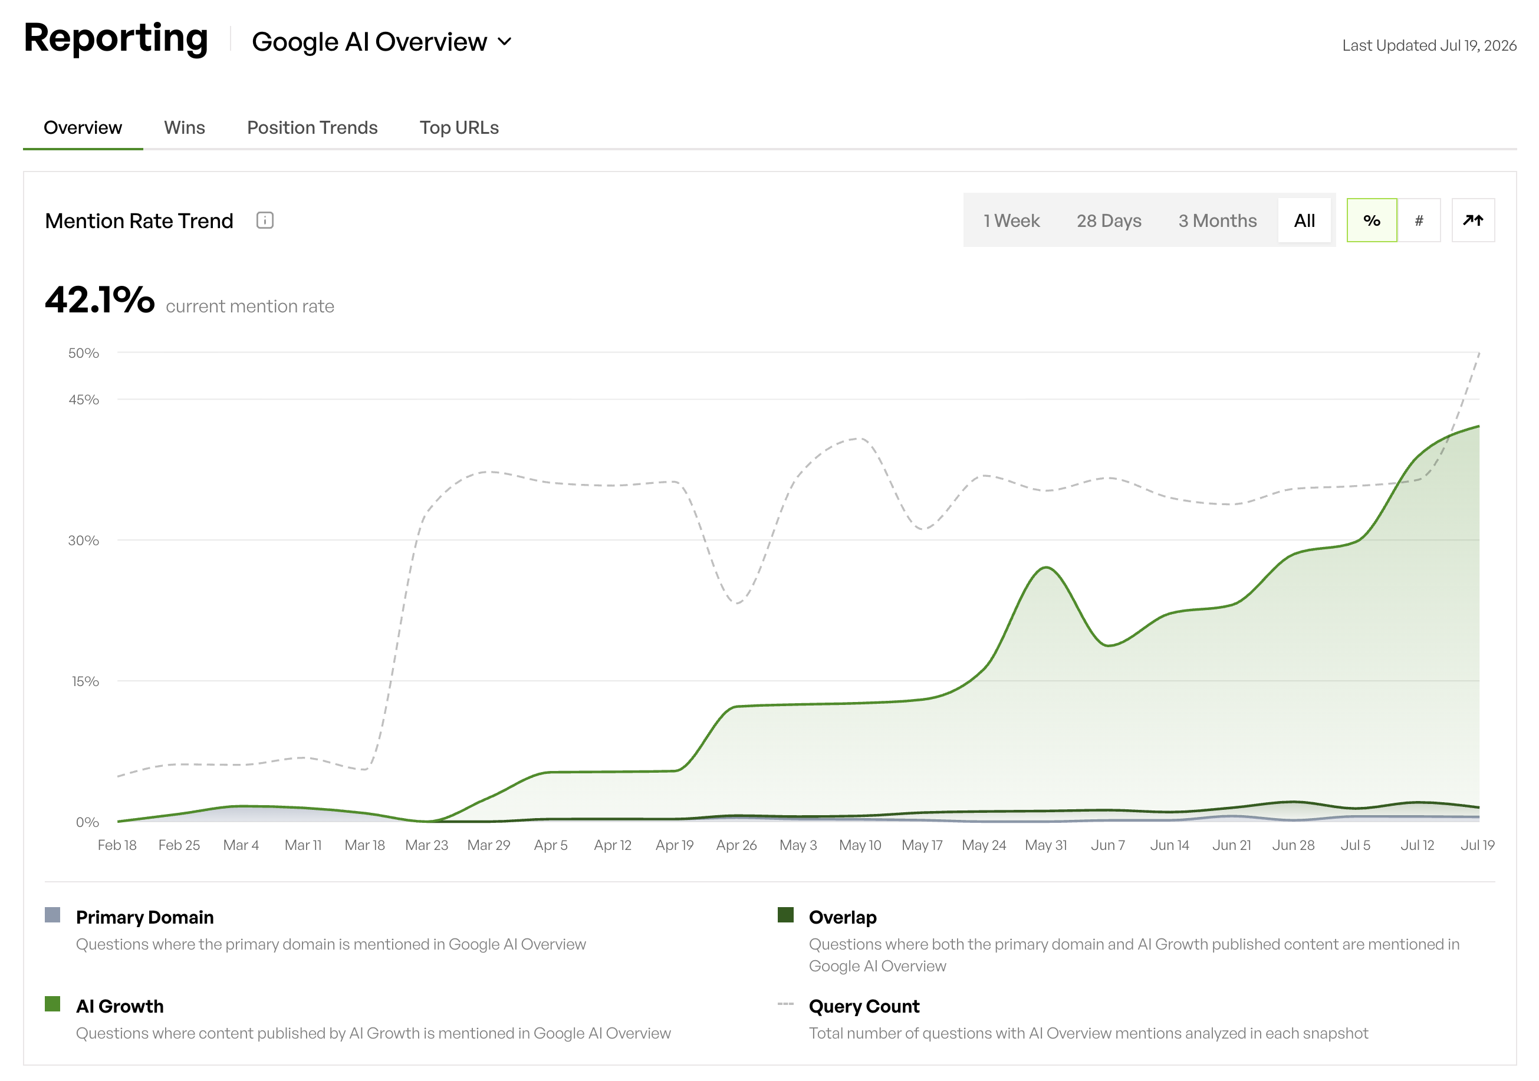The height and width of the screenshot is (1081, 1539).
Task: Click the chevron next to Google AI Overview
Action: coord(505,41)
